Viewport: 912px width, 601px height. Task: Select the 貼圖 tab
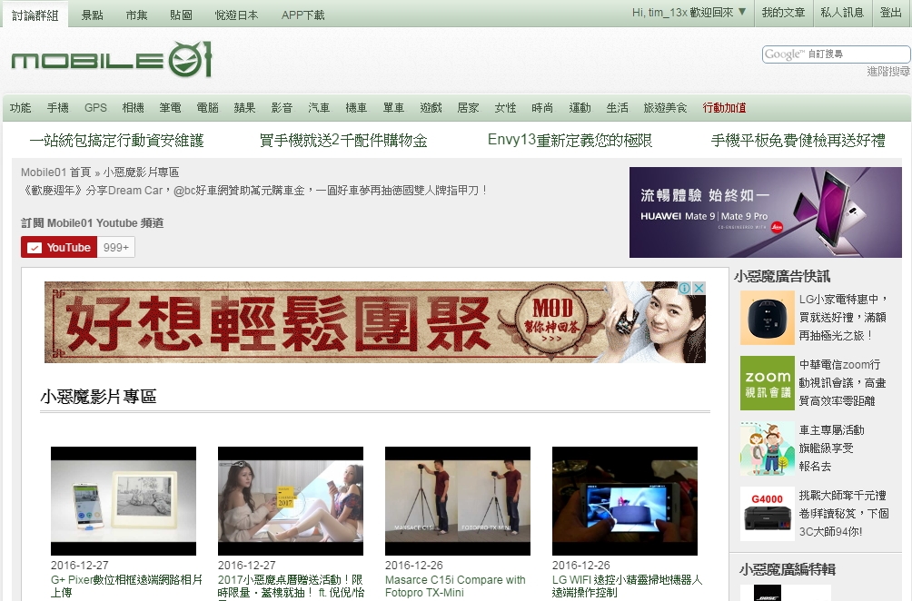(x=181, y=15)
